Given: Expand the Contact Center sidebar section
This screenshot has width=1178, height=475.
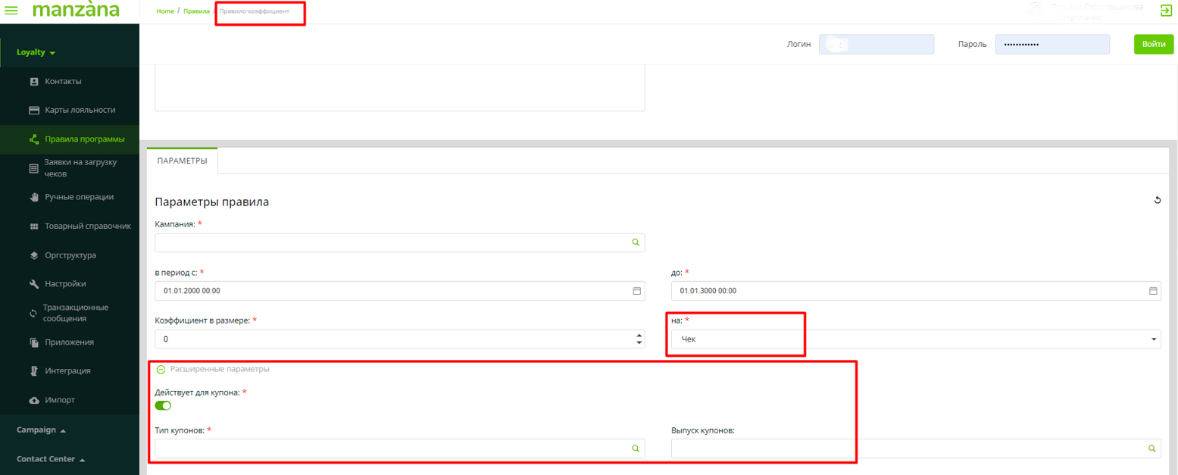Looking at the screenshot, I should point(50,459).
